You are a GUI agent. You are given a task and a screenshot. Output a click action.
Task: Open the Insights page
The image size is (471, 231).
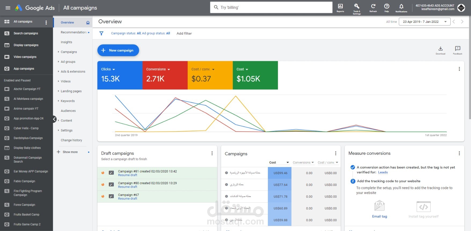click(x=66, y=42)
